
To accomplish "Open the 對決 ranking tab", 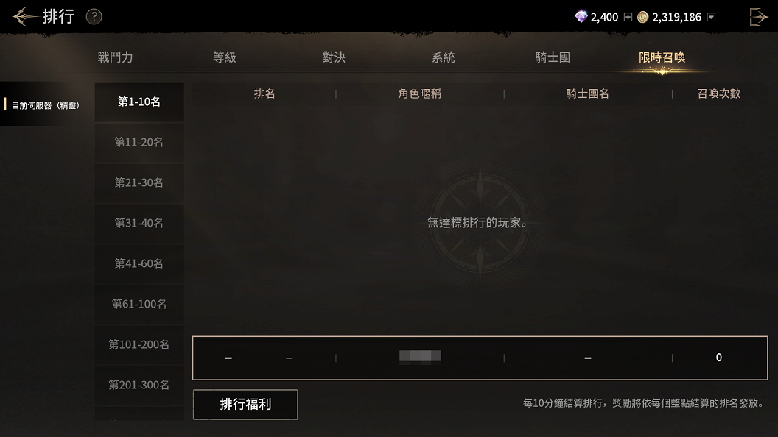I will click(334, 57).
